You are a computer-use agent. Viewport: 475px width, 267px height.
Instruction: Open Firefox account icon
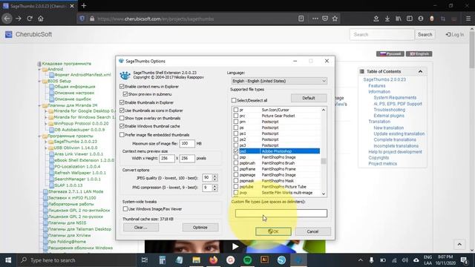(421, 19)
